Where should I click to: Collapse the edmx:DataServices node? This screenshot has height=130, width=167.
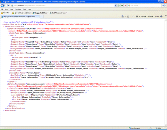click(x=4, y=27)
